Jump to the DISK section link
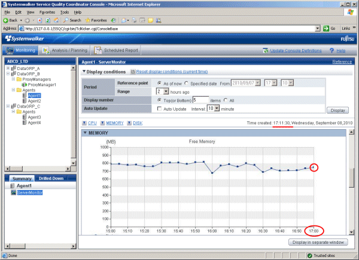 click(x=138, y=123)
